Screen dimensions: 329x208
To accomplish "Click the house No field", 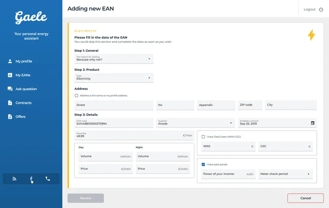I will (x=175, y=105).
